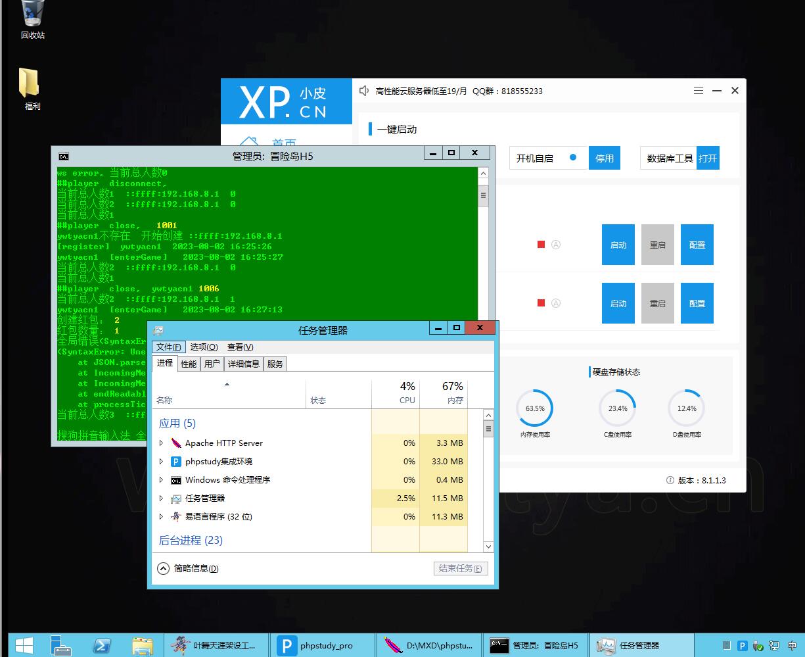Click the 后台进程 (23) group heading
Image resolution: width=805 pixels, height=657 pixels.
(191, 540)
